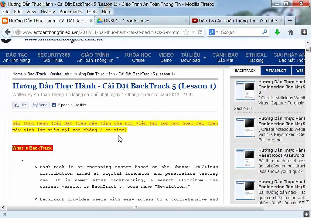Open thumbnail of Victim's Keystrokes post
The image size is (311, 218).
click(245, 127)
